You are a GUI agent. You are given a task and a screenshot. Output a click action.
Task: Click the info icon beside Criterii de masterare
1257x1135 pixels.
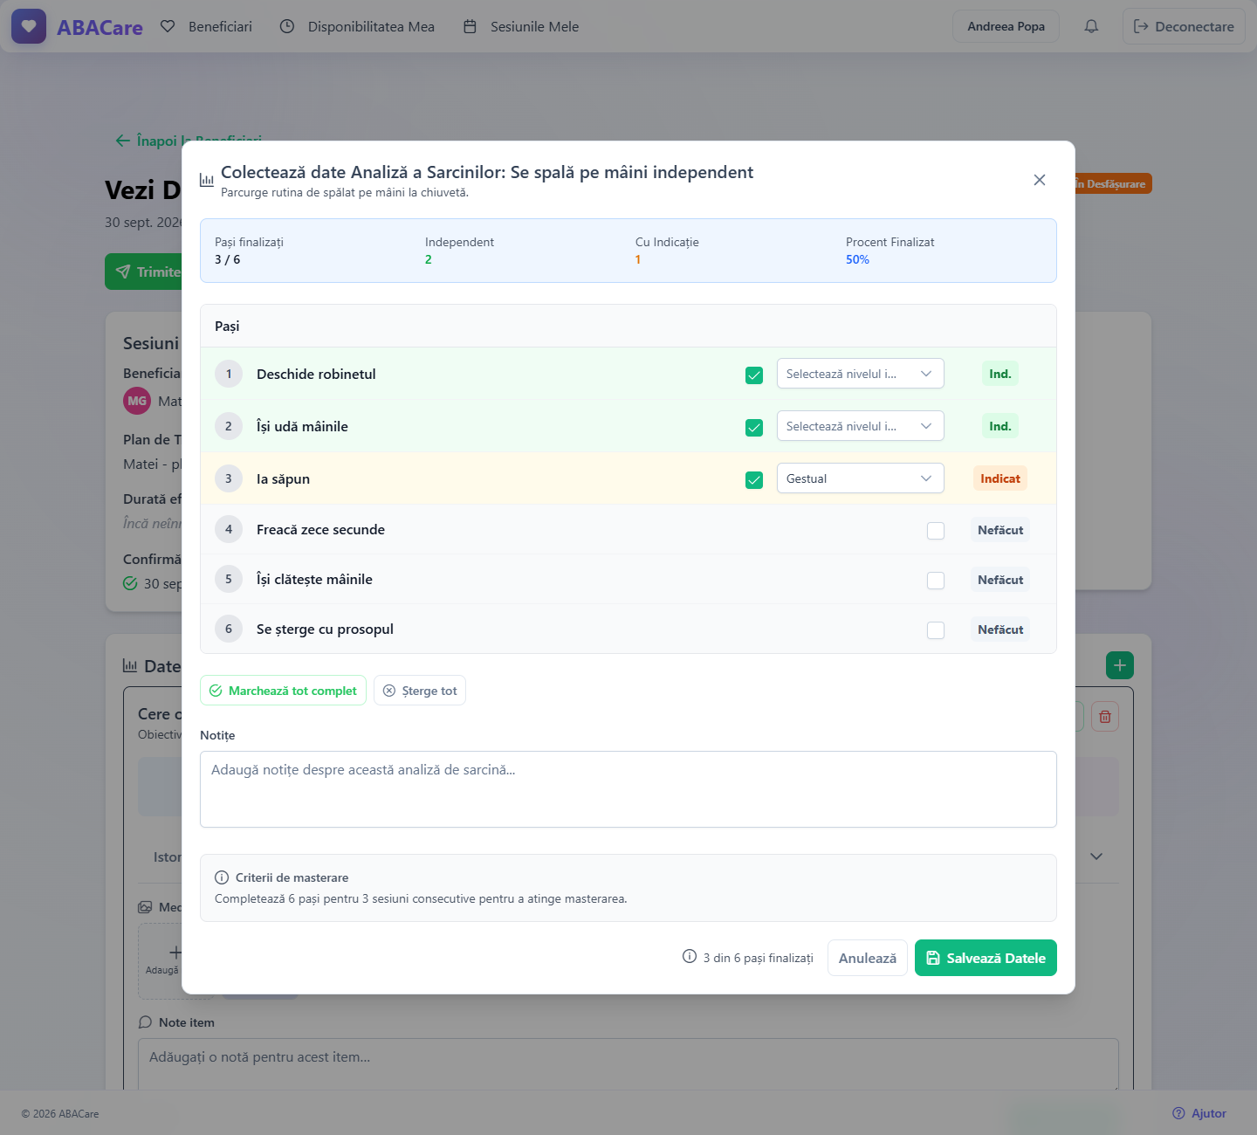[222, 877]
